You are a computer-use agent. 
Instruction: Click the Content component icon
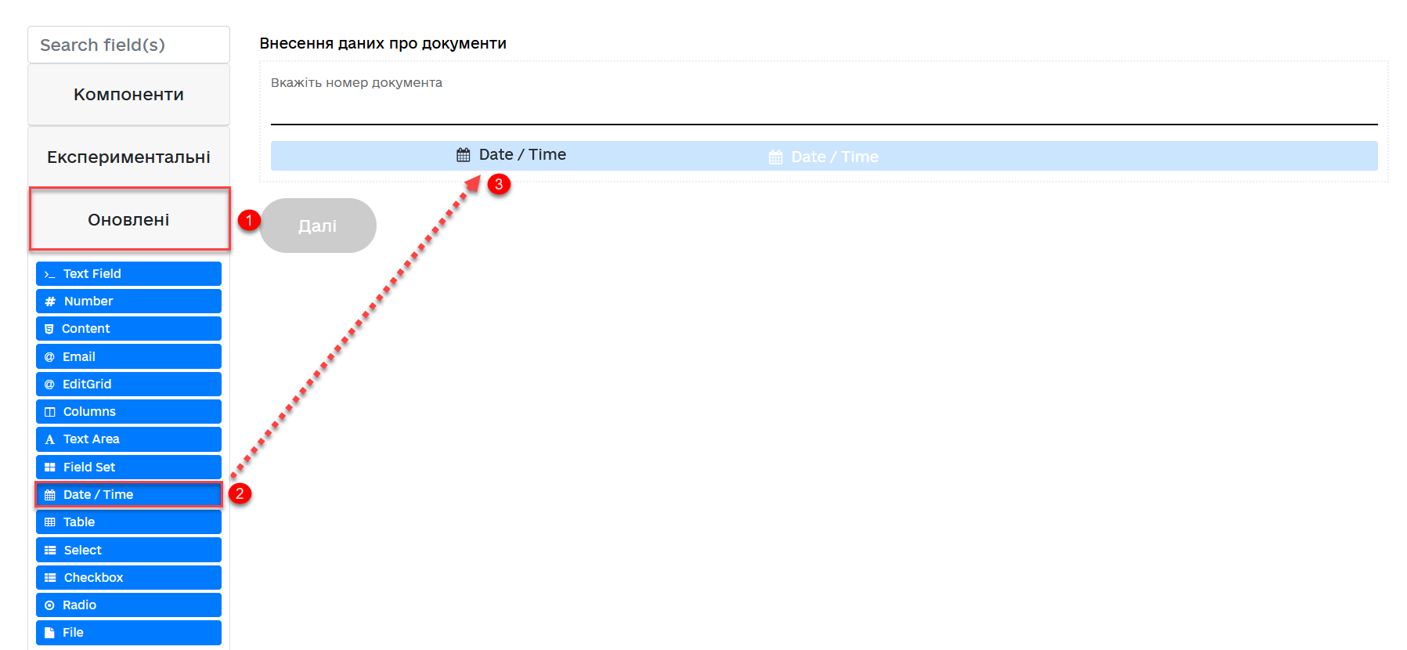49,329
